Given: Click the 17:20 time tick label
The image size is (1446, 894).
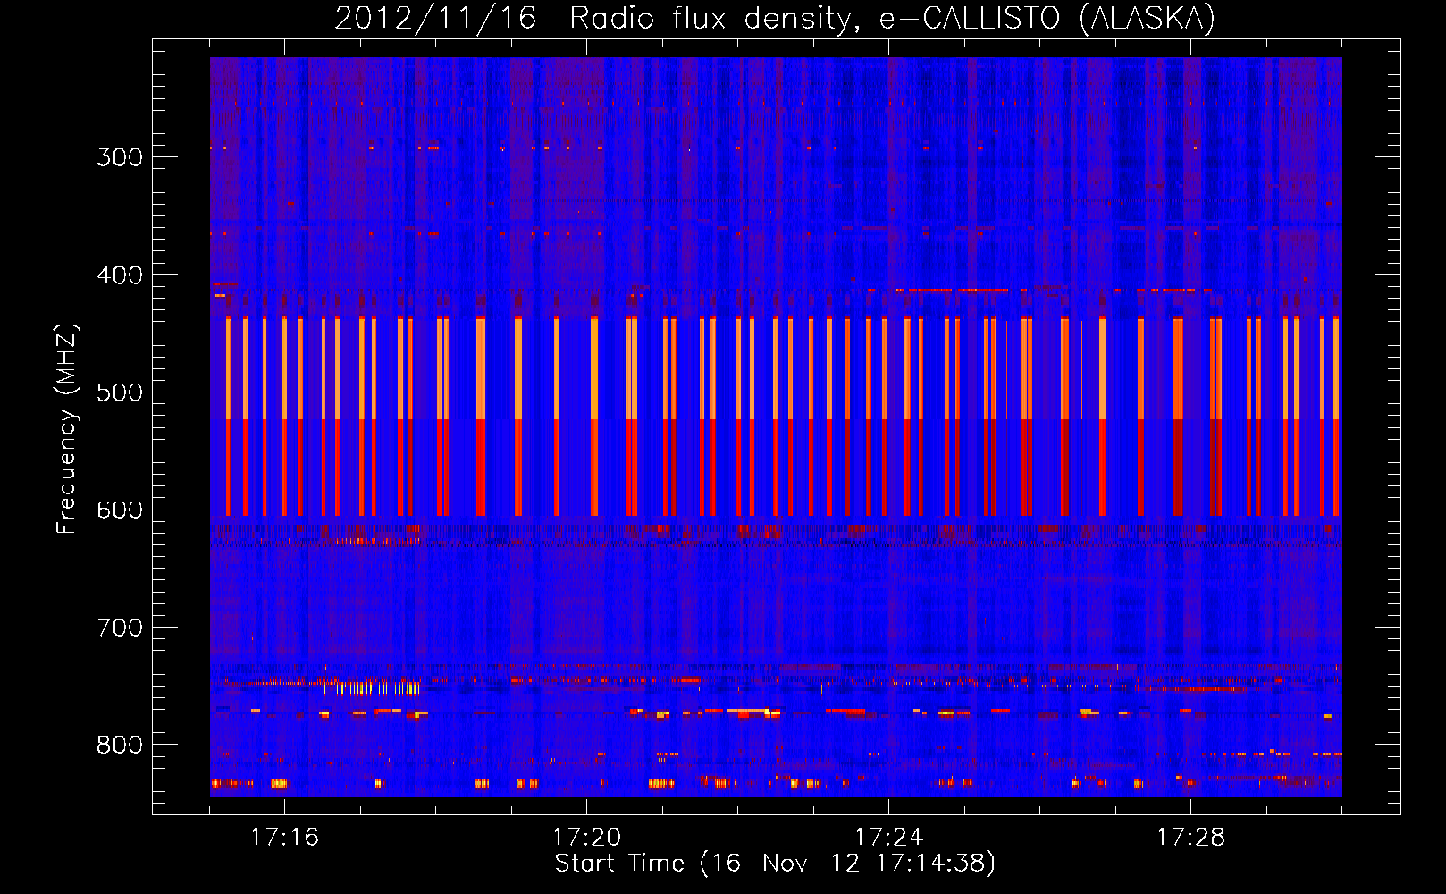Looking at the screenshot, I should (x=586, y=837).
